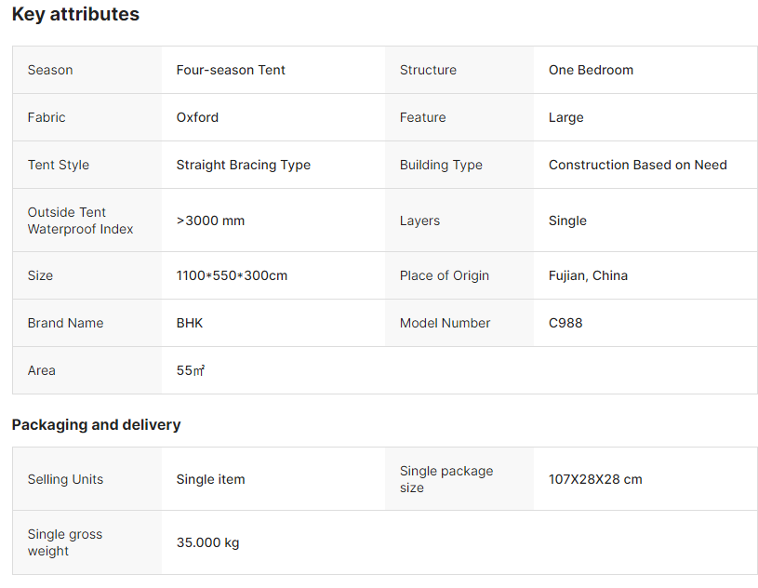Select the Four-season Tent value
The height and width of the screenshot is (588, 758).
231,70
